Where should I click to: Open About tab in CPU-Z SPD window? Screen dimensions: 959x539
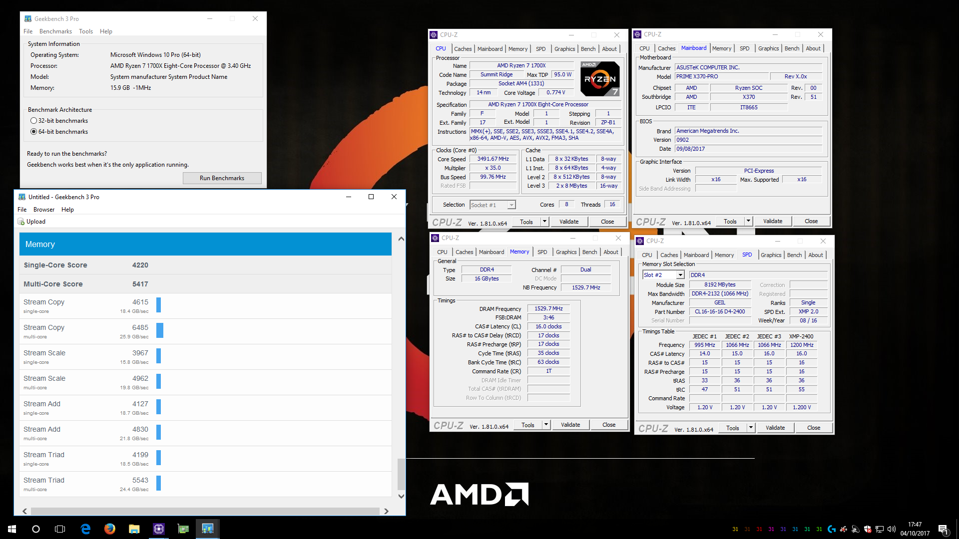pyautogui.click(x=816, y=255)
